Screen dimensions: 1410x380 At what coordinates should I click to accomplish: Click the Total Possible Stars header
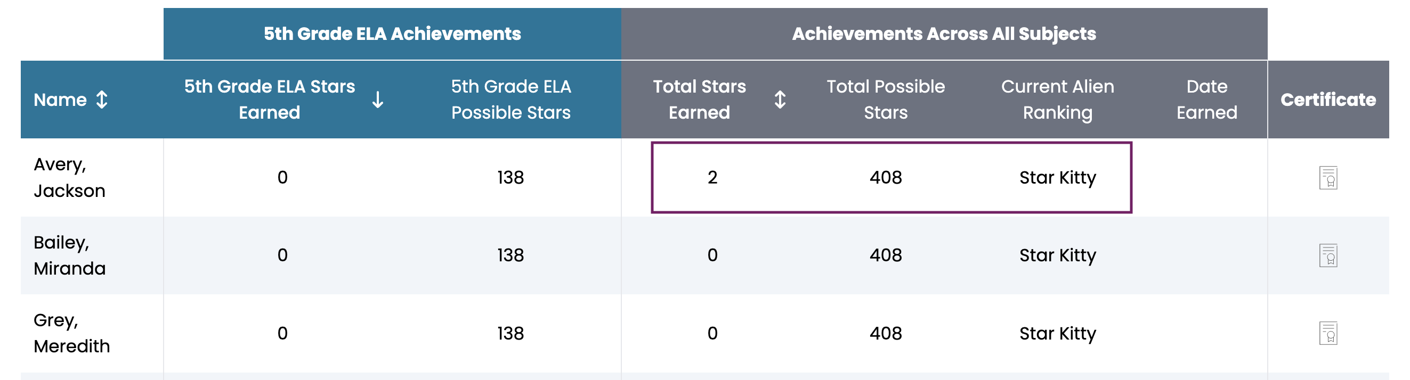point(886,100)
